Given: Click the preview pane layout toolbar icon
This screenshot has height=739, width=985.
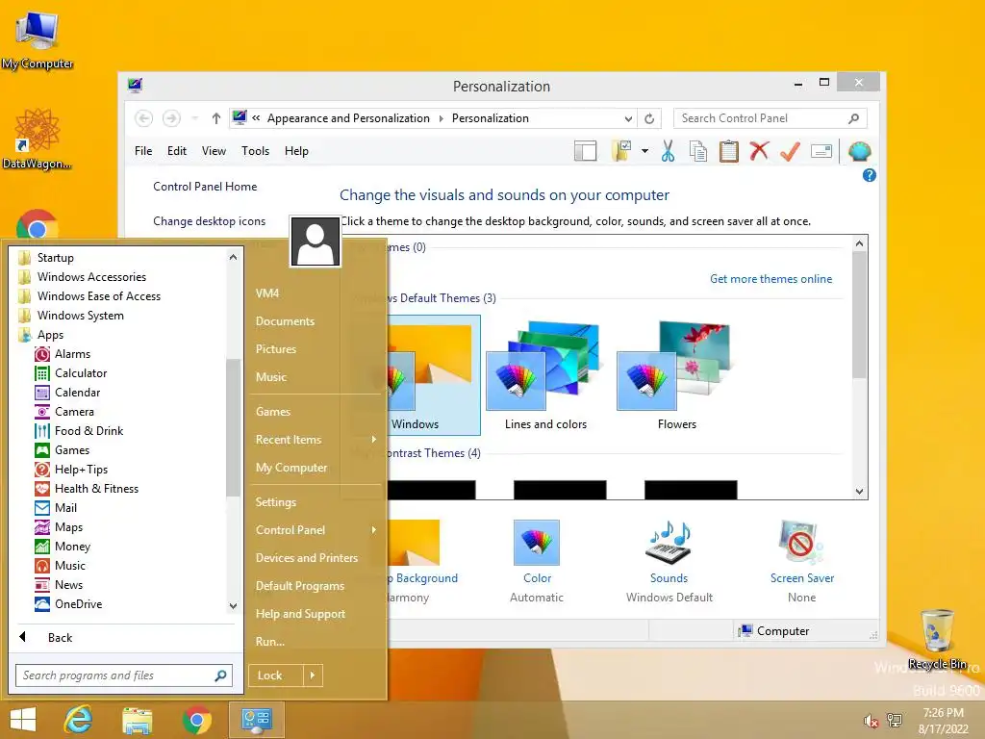Looking at the screenshot, I should [586, 151].
